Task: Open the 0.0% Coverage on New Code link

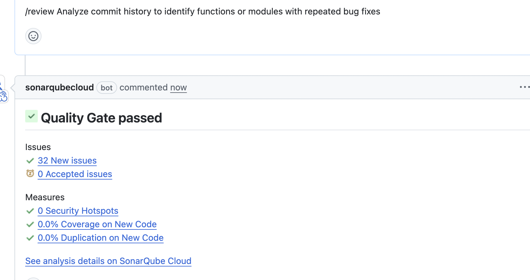Action: 97,224
